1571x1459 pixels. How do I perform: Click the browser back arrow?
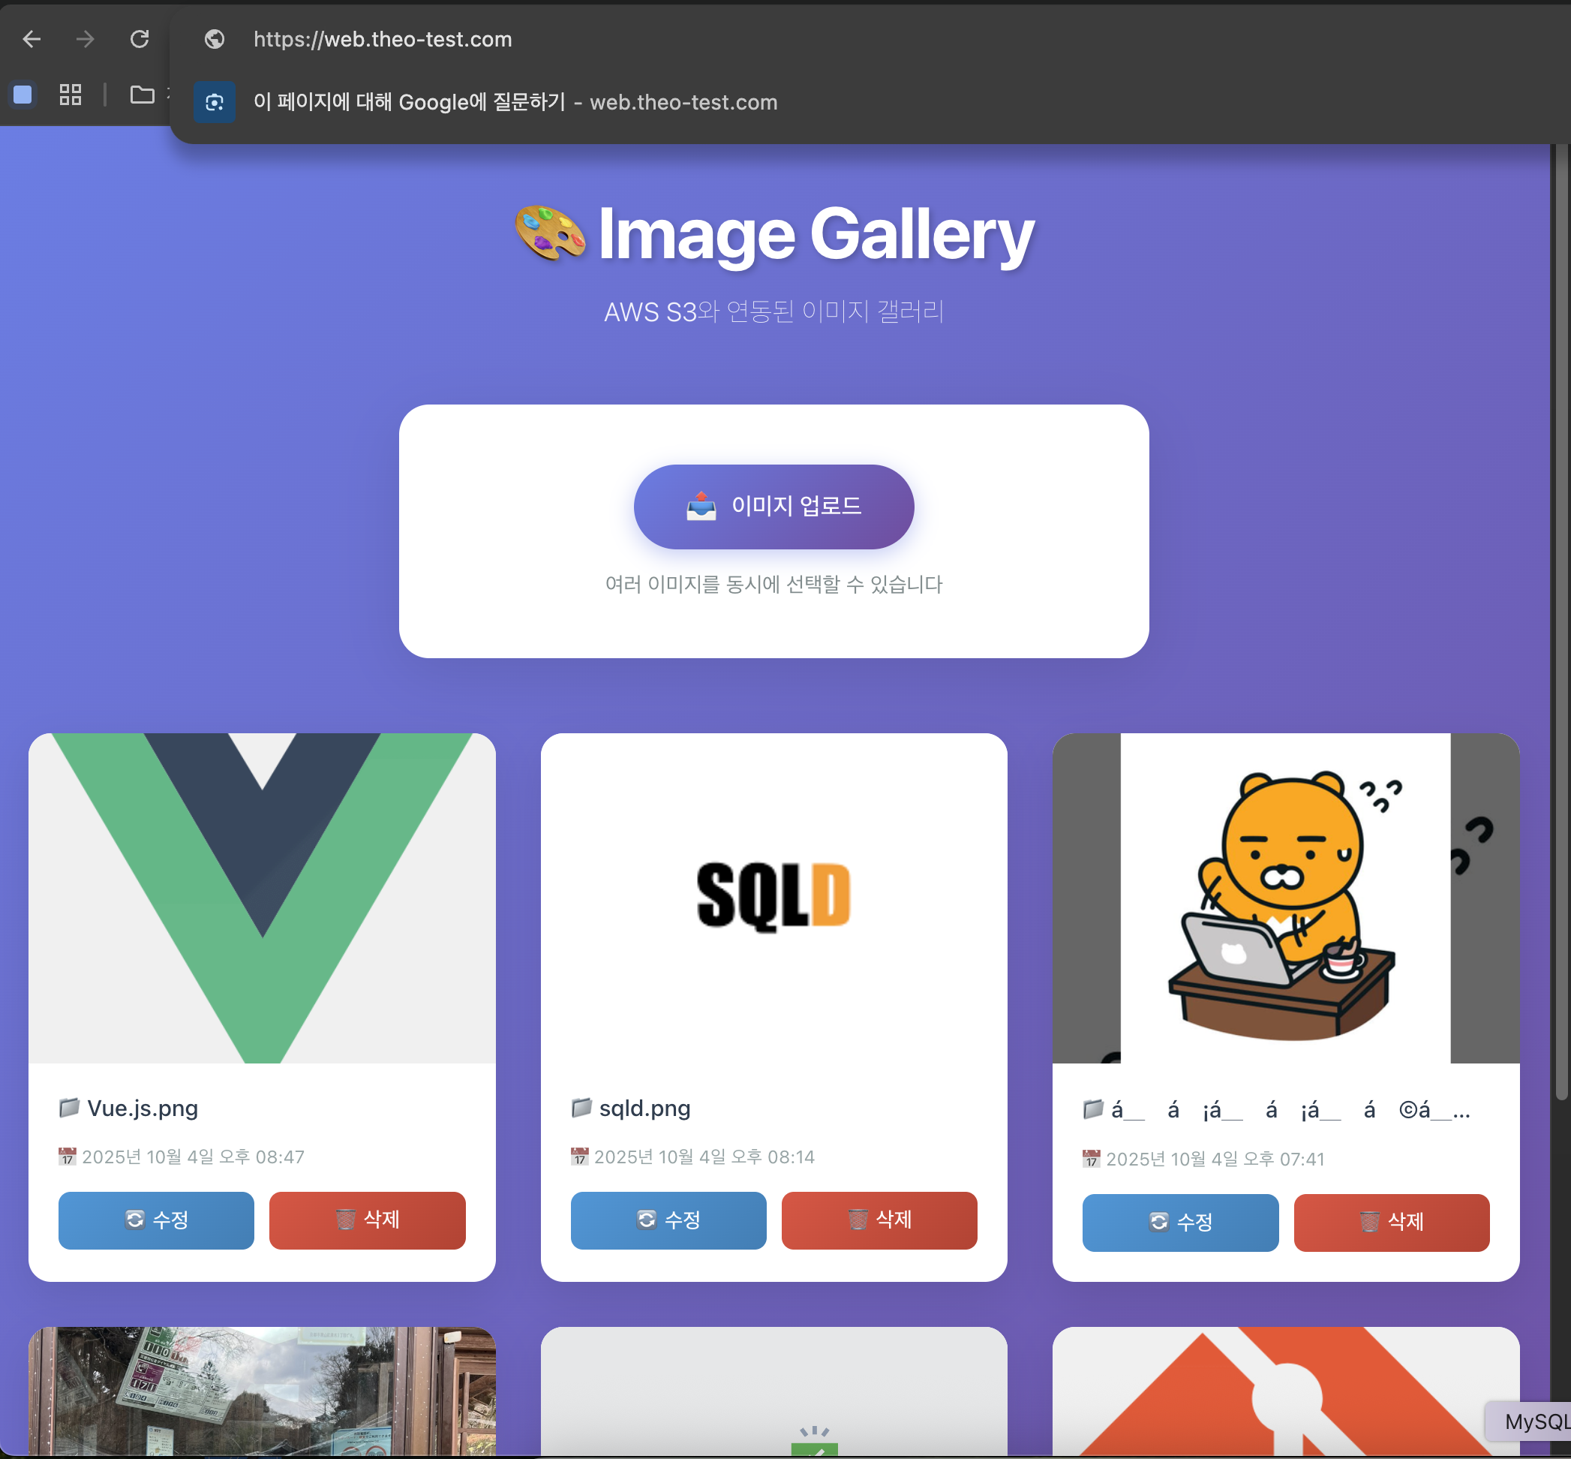click(32, 39)
